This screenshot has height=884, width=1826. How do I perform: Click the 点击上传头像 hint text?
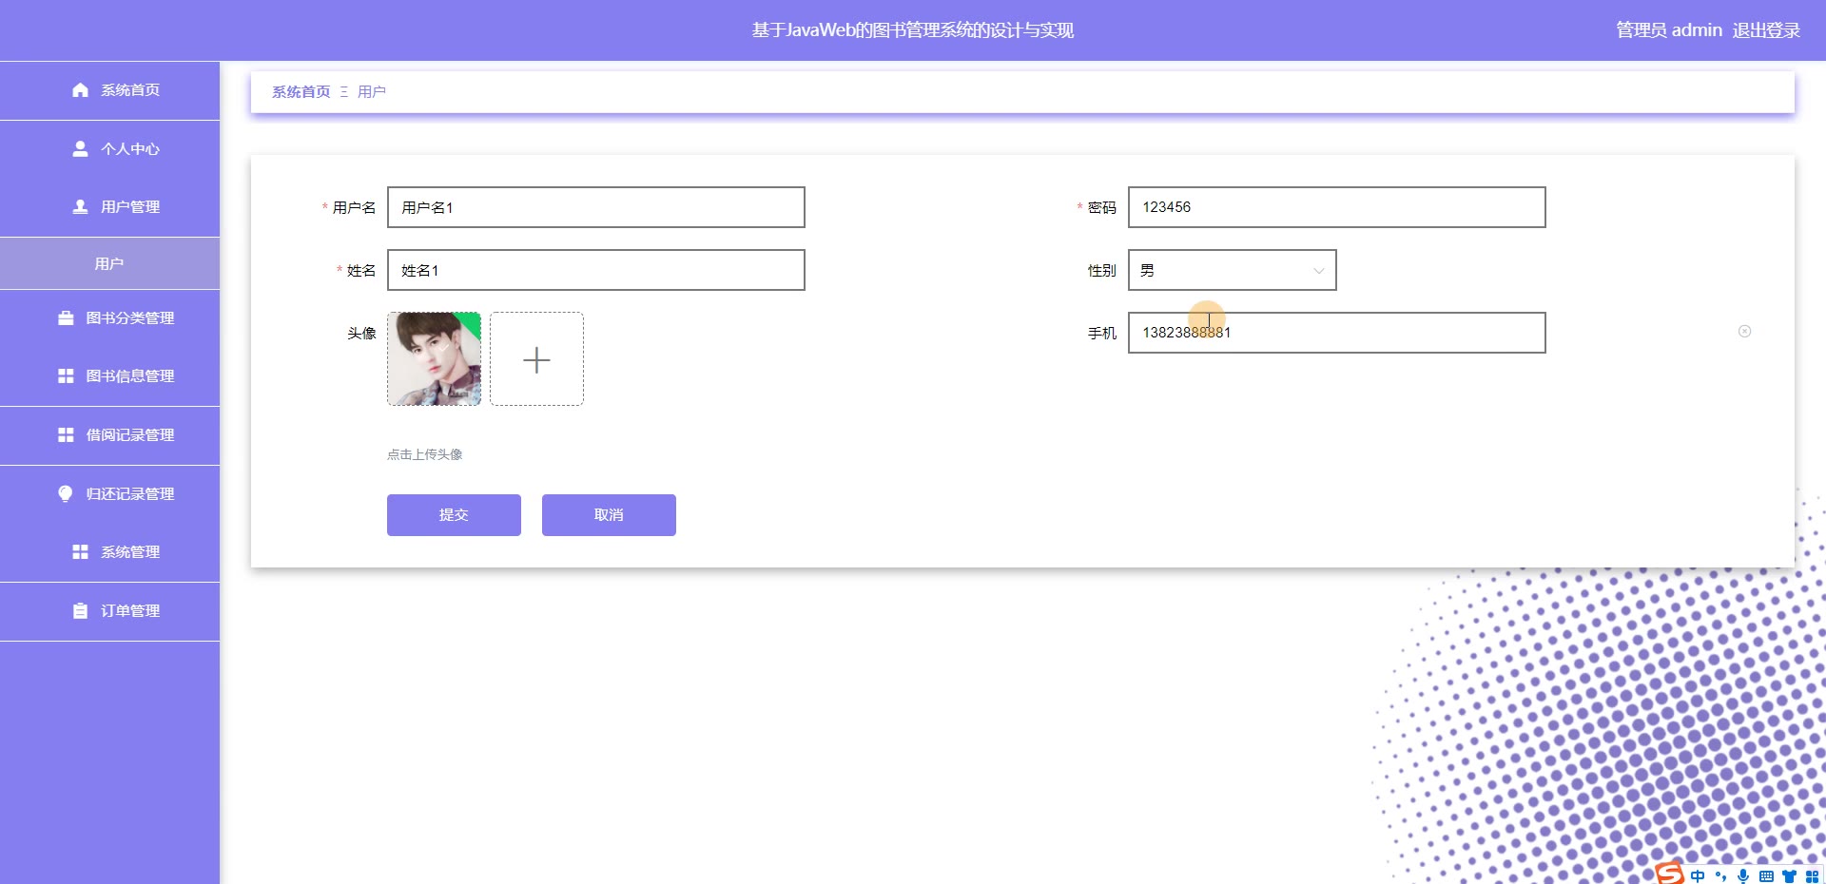(x=425, y=454)
